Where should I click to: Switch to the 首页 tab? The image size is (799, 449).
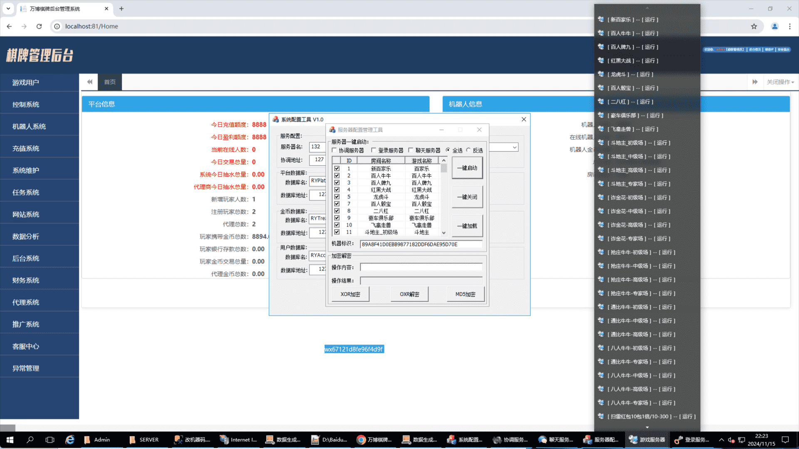pos(110,82)
